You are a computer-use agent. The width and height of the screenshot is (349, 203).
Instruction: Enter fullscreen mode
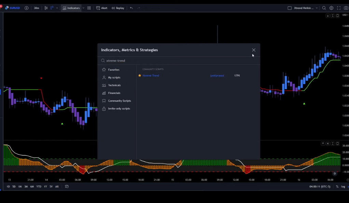[339, 8]
